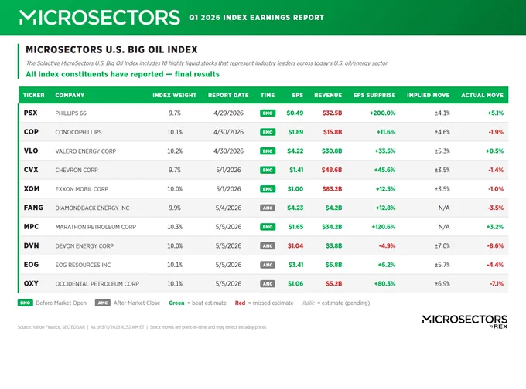The height and width of the screenshot is (389, 526).
Task: Click the company name PHILLIPS 66
Action: [x=71, y=113]
